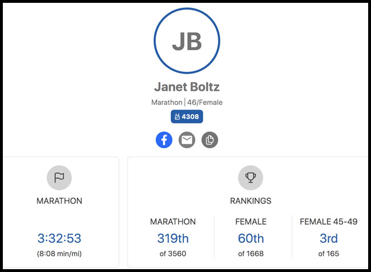Click the FEMALE 45-49 category label
The width and height of the screenshot is (371, 272).
(x=328, y=221)
